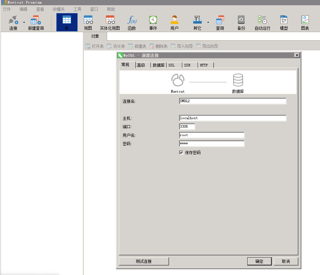The height and width of the screenshot is (275, 320).
Task: Open the 收藏夹 favorites menu
Action: click(x=59, y=9)
